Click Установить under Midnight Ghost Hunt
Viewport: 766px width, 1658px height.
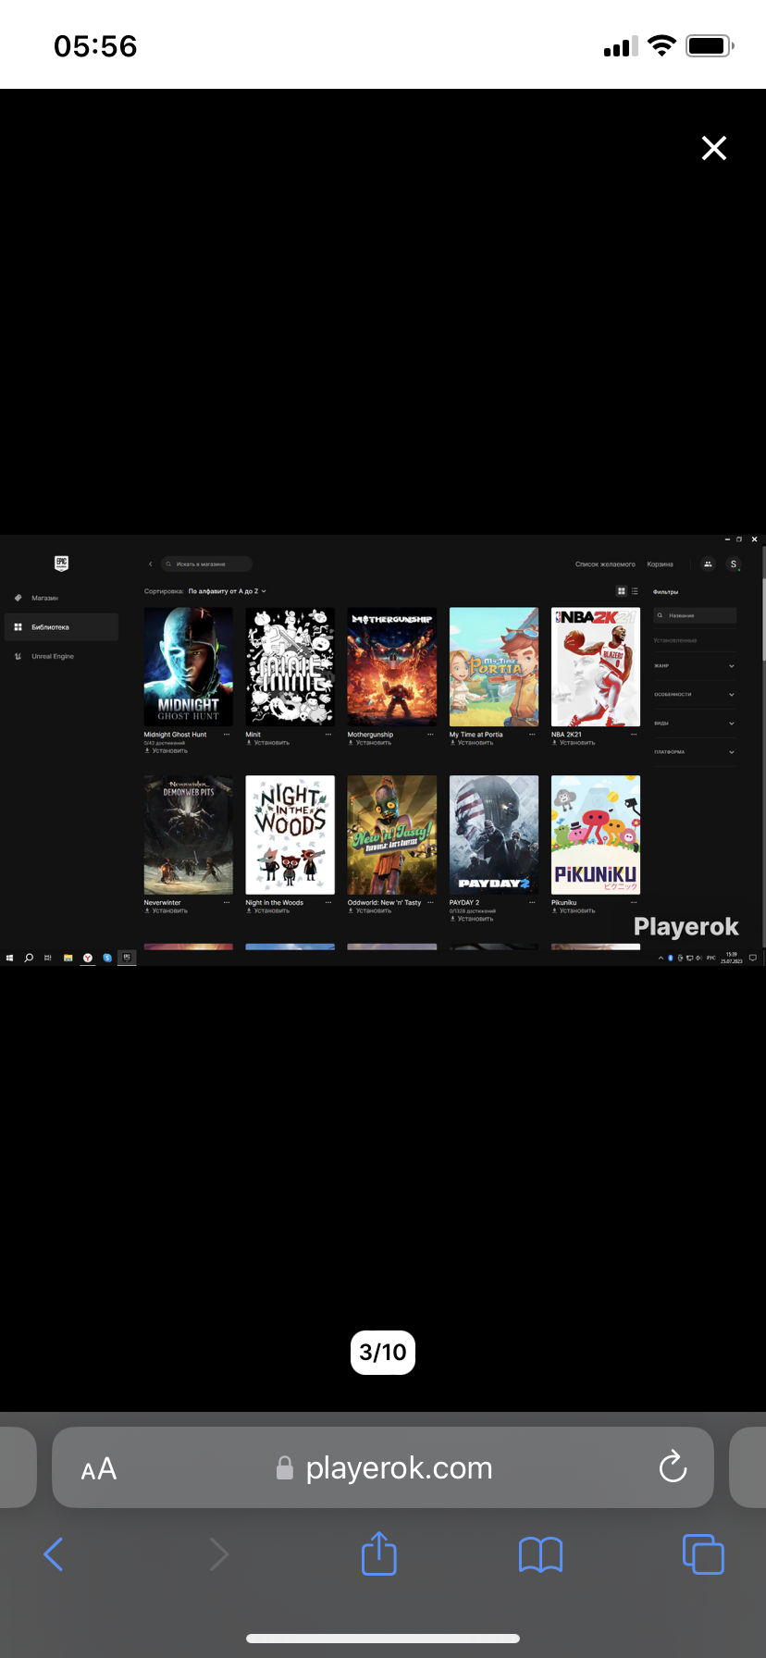point(167,750)
